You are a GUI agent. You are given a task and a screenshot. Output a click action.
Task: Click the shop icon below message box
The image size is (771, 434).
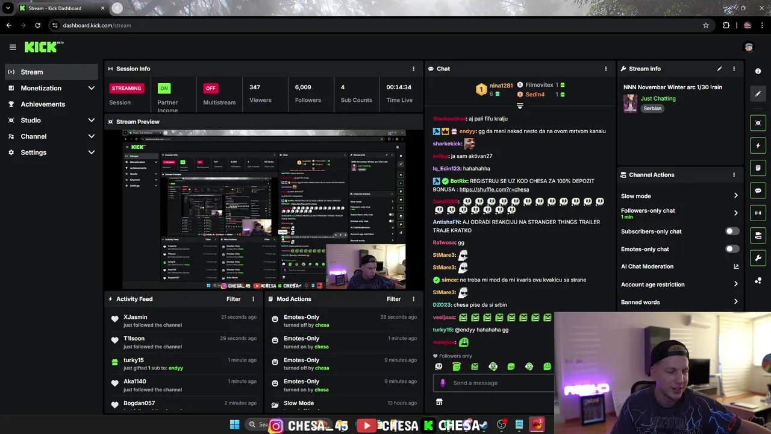coord(439,402)
